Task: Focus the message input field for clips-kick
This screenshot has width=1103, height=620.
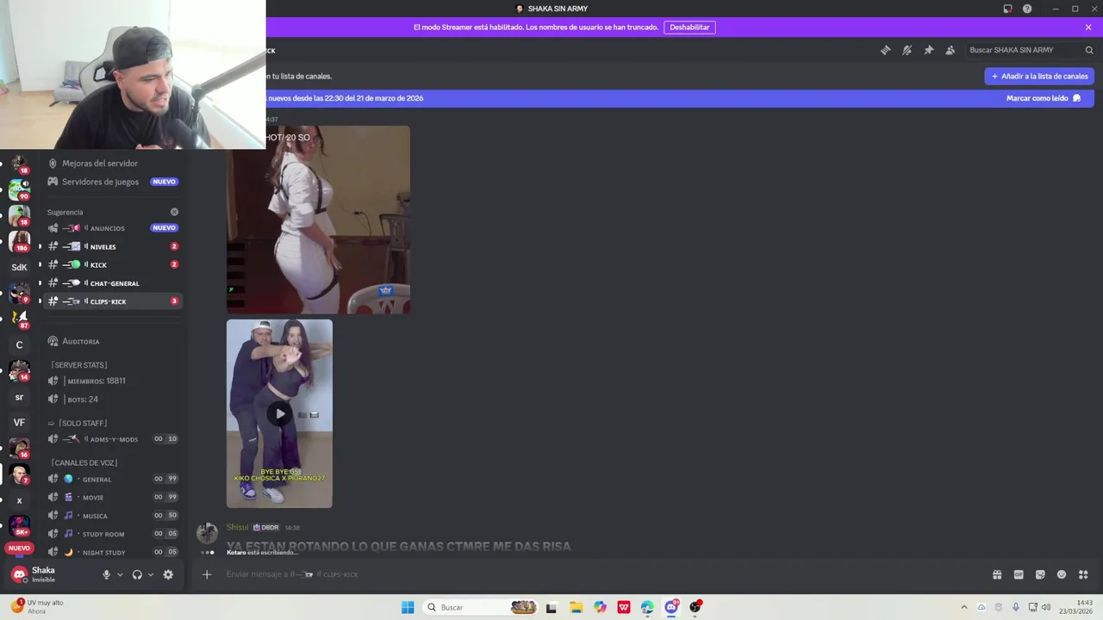Action: [x=603, y=574]
